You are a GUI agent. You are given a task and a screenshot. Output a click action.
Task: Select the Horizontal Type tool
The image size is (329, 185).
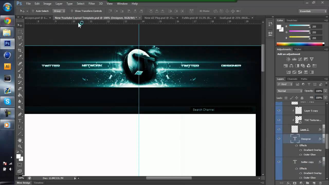point(20,121)
